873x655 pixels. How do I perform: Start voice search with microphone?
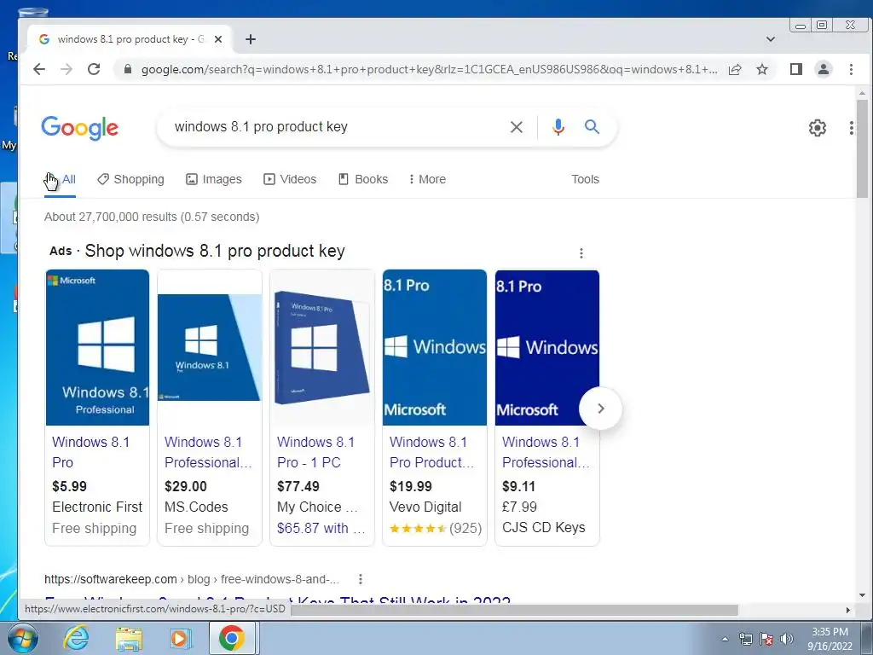pos(558,127)
